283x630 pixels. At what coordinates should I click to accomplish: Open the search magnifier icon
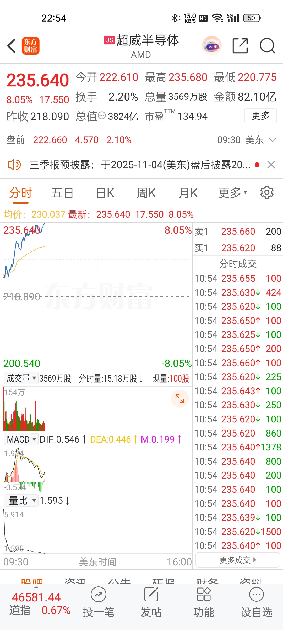tap(267, 46)
